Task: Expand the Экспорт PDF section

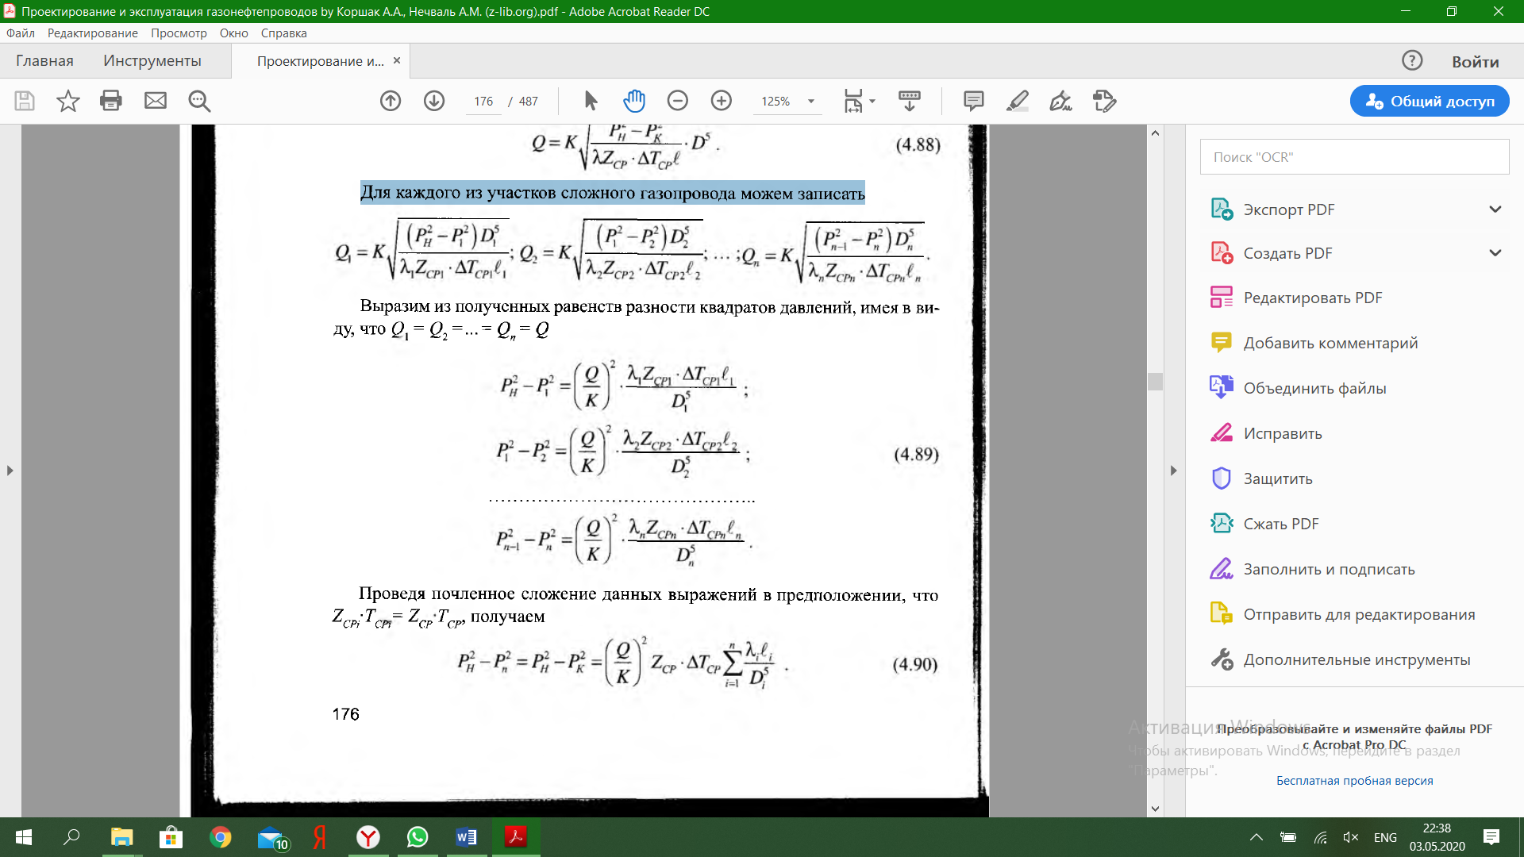Action: point(1495,209)
